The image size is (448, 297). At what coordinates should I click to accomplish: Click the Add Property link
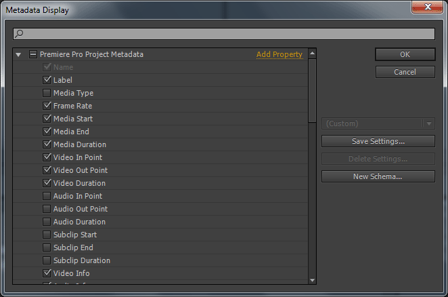(279, 54)
